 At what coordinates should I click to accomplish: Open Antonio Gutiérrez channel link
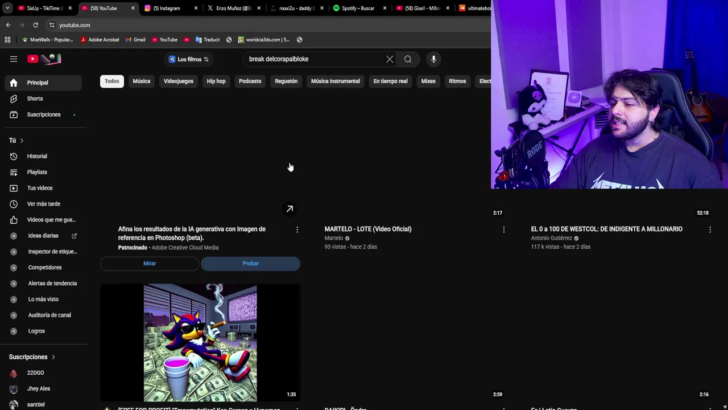click(x=551, y=238)
